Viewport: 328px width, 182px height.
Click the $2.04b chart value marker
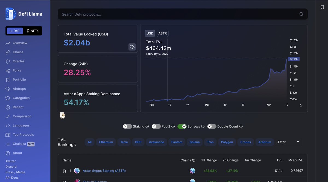click(294, 59)
